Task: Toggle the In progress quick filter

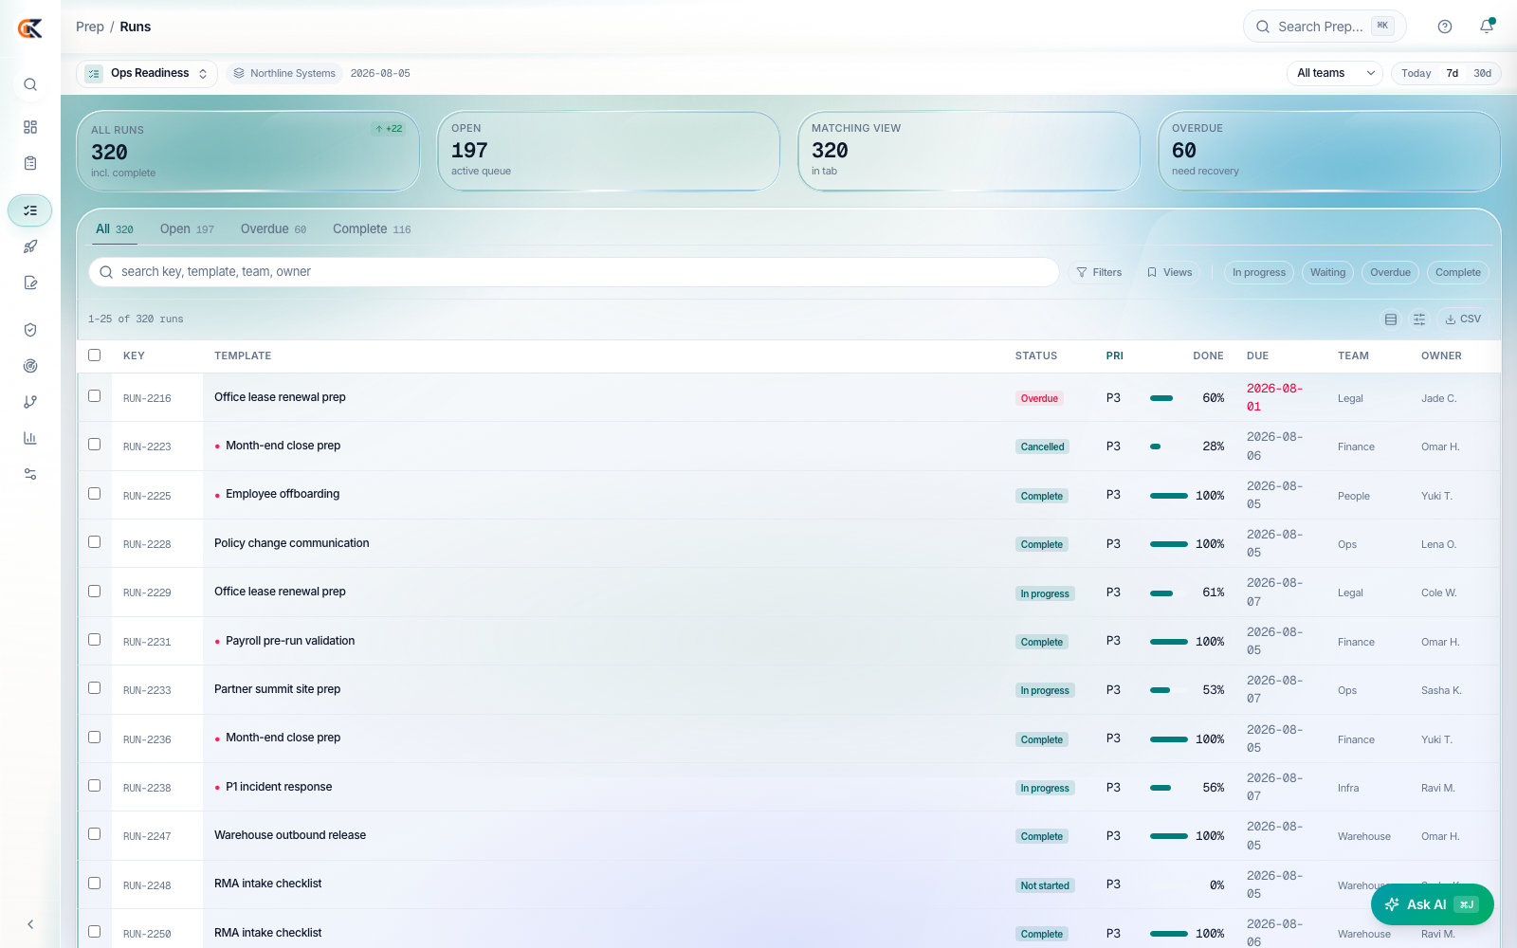Action: point(1259,272)
